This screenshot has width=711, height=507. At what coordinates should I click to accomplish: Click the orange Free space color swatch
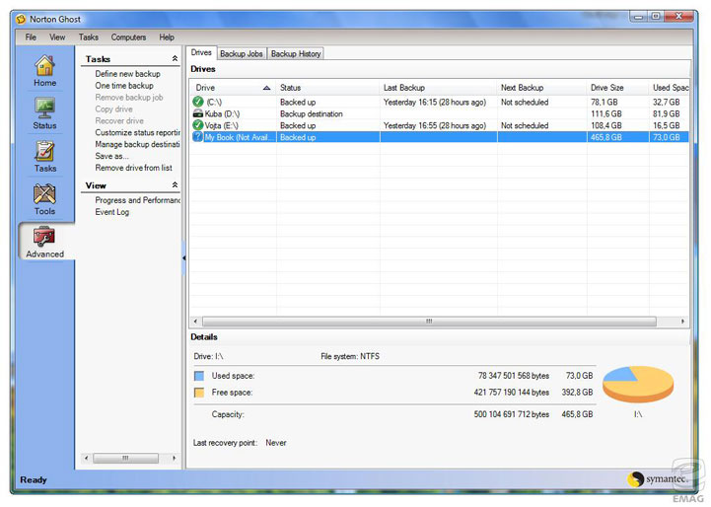tap(198, 393)
